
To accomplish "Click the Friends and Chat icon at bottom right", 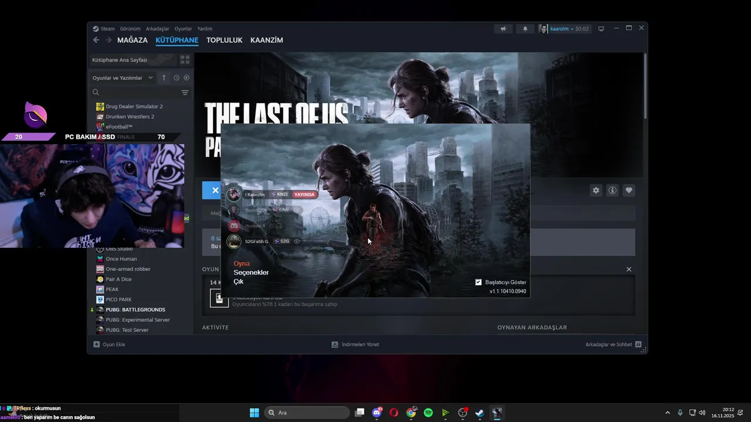I will coord(638,345).
